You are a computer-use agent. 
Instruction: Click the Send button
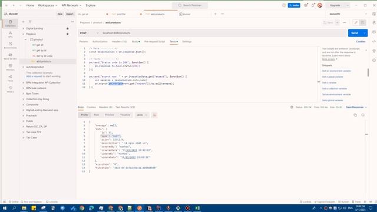[355, 33]
